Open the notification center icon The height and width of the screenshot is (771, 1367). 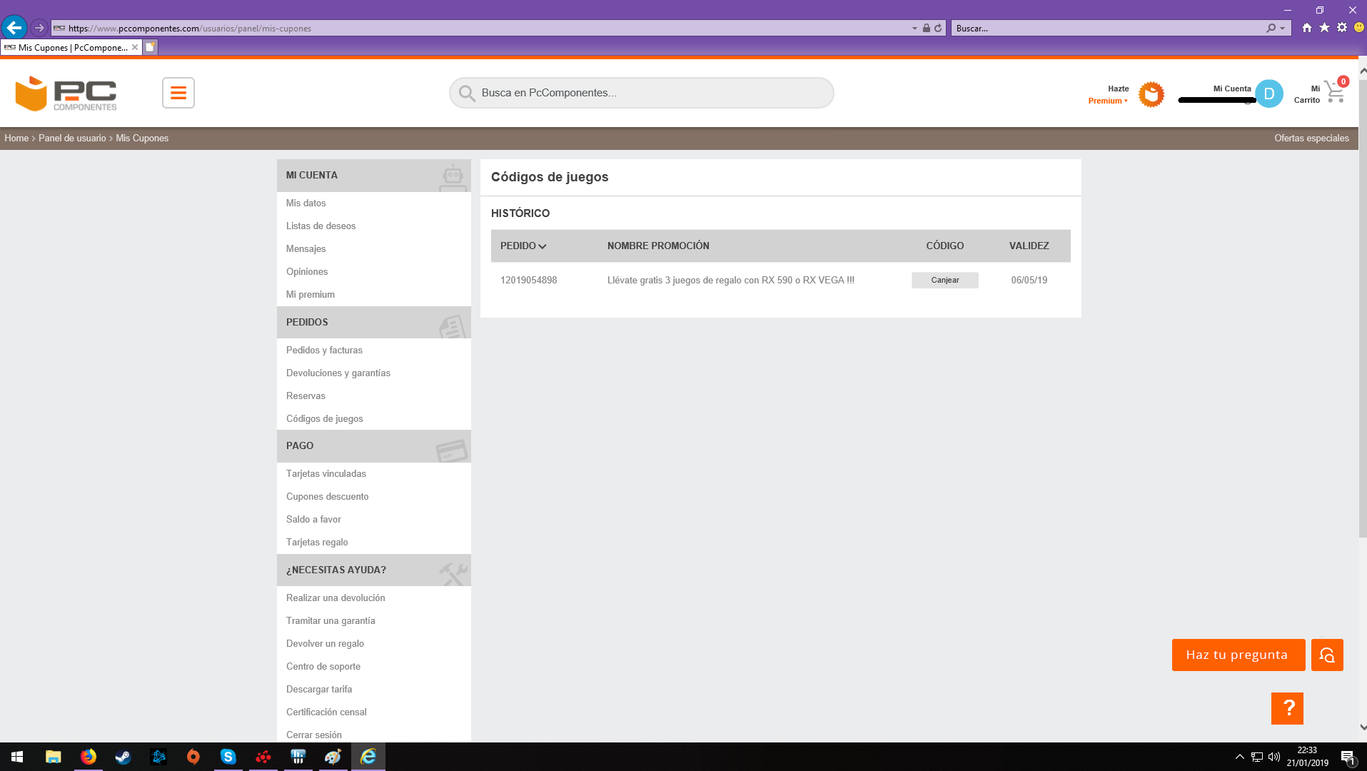1348,757
